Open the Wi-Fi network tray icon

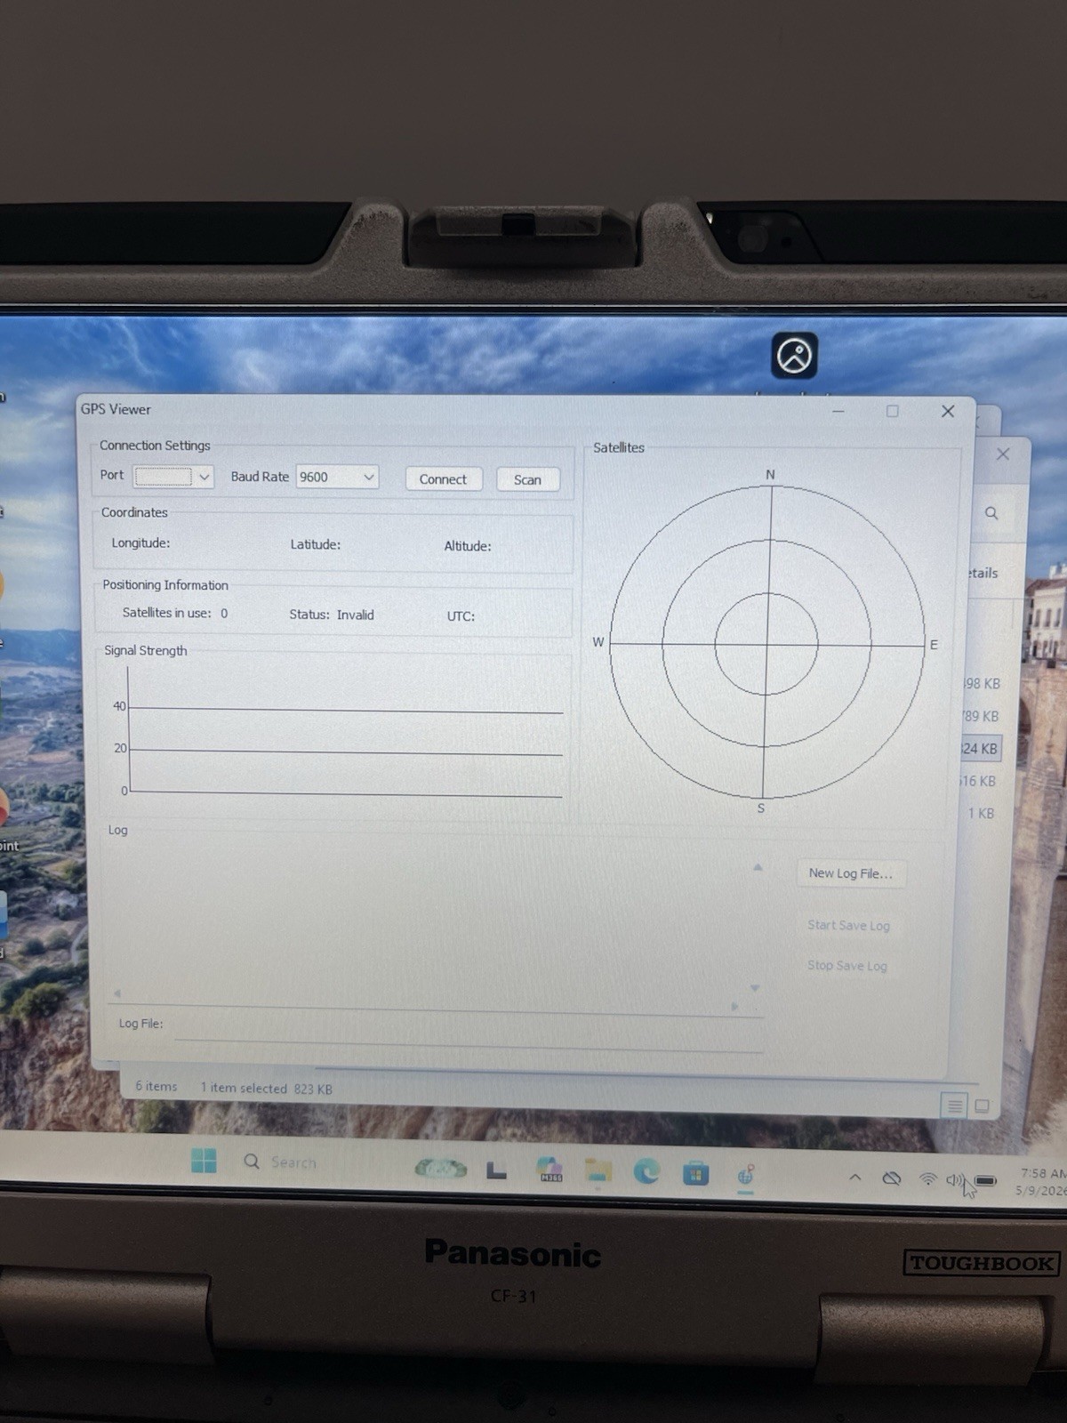tap(927, 1179)
